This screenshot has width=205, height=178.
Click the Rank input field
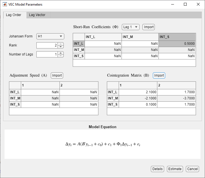[47, 45]
